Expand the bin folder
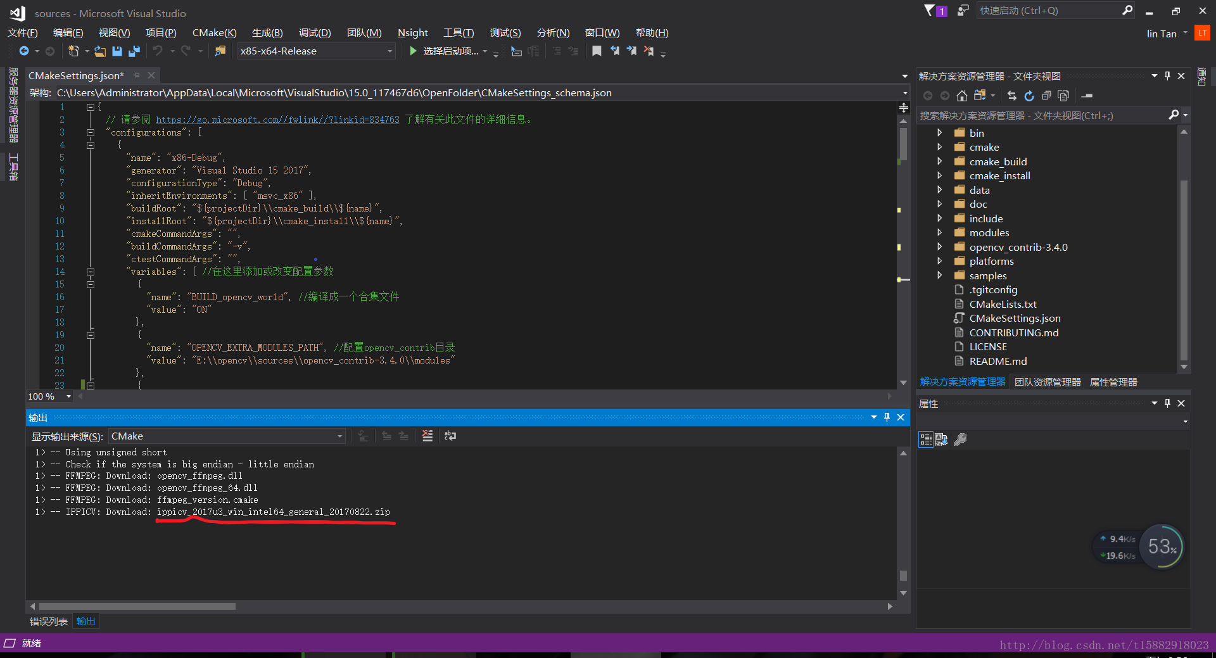The width and height of the screenshot is (1216, 658). coord(940,133)
